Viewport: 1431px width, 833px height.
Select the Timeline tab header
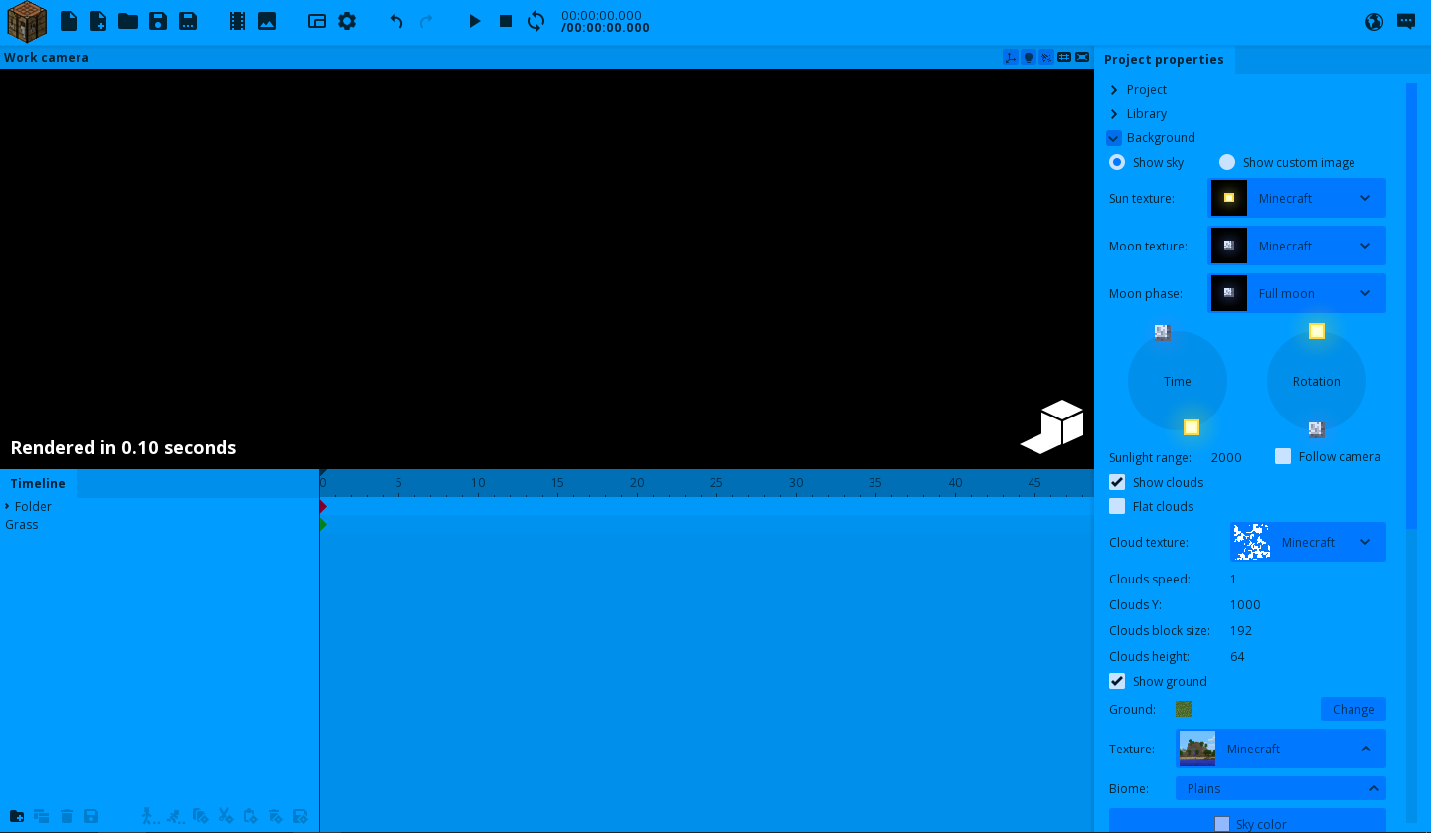tap(37, 483)
